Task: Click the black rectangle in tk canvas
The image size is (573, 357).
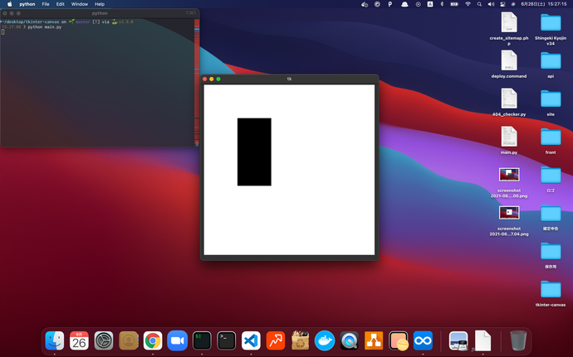Action: (x=254, y=152)
